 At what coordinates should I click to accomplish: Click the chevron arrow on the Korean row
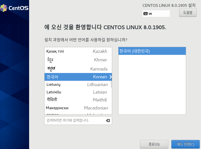(x=111, y=77)
